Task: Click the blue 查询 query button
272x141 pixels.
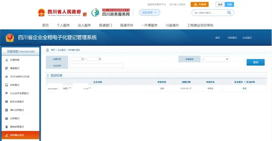Action: tap(256, 62)
